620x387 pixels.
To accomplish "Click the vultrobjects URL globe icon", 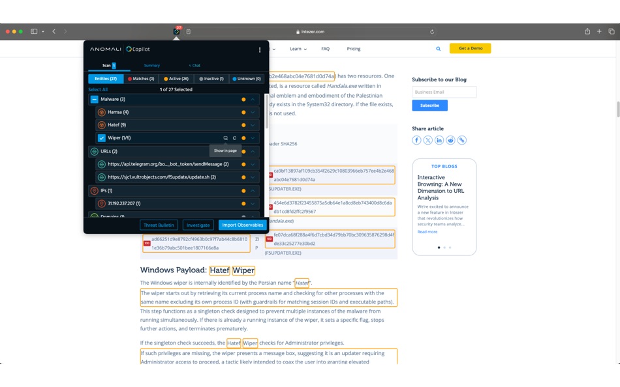I will click(x=102, y=177).
